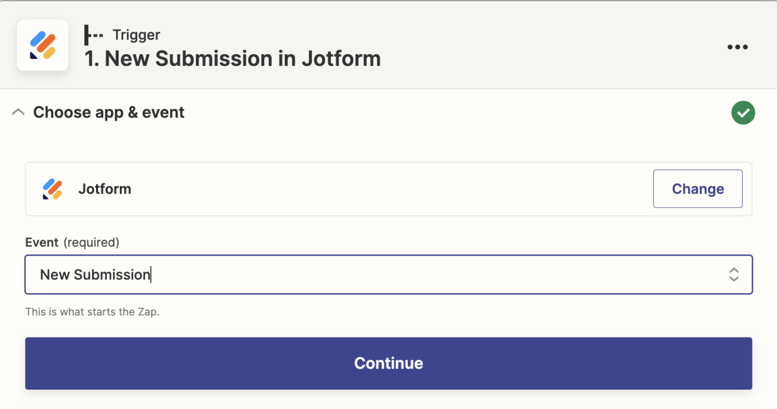Click the green completed checkmark icon
Viewport: 777px width, 409px height.
point(743,113)
